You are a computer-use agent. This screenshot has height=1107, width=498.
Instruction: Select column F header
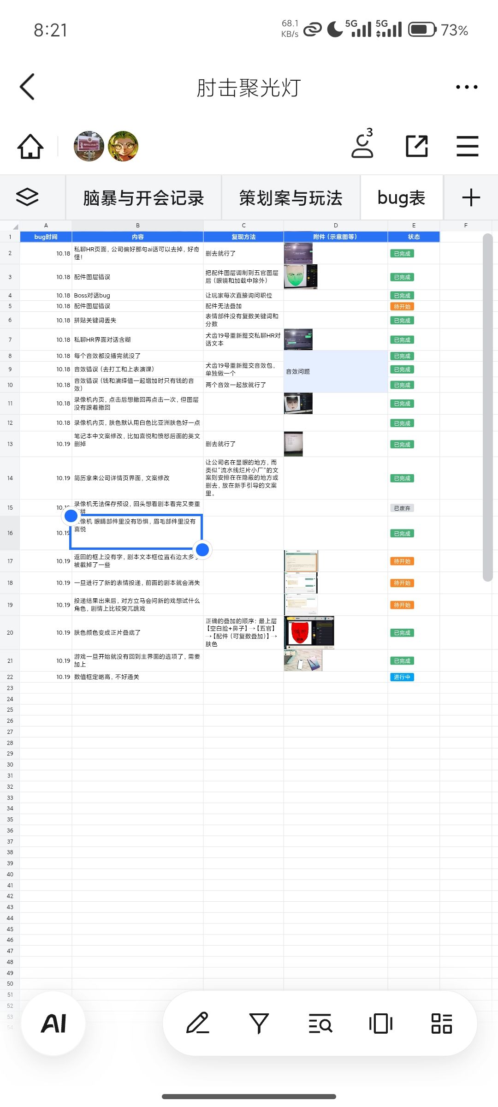466,226
